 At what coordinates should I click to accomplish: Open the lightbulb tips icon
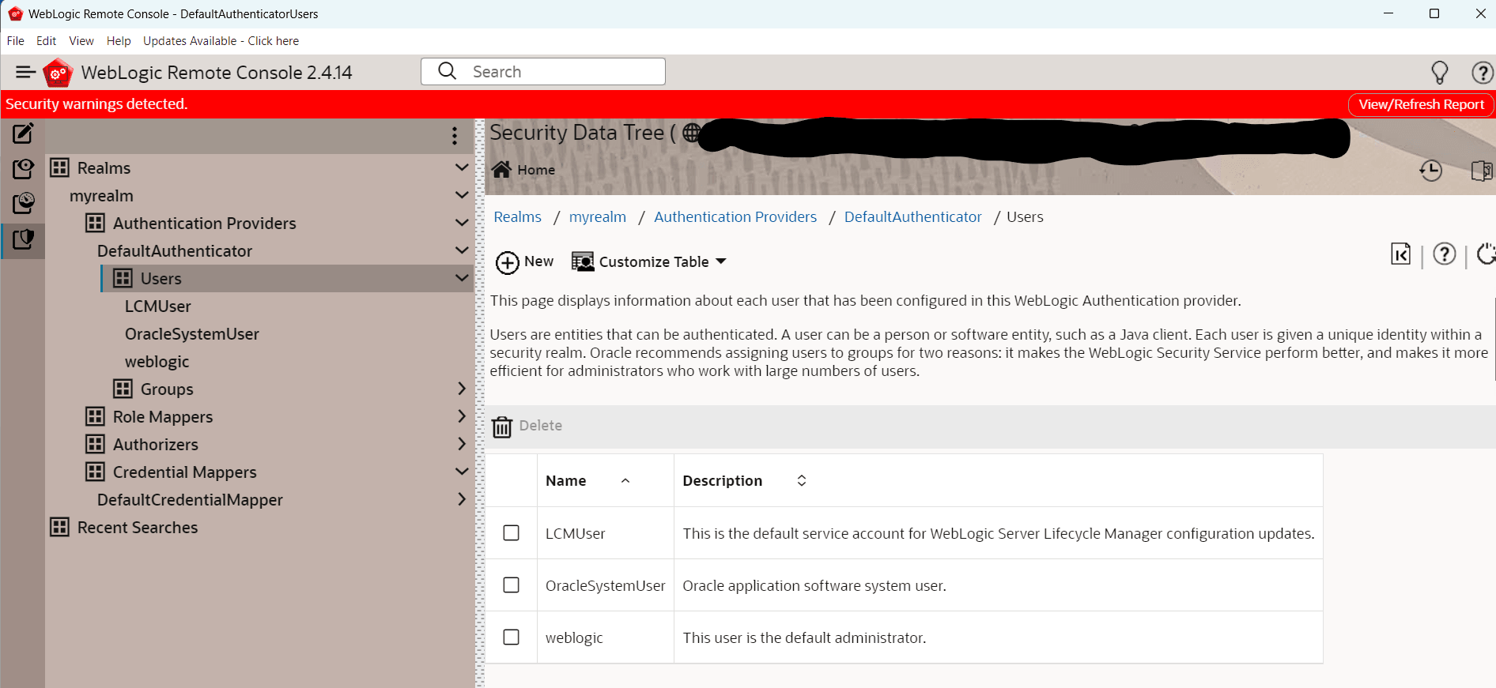coord(1440,73)
